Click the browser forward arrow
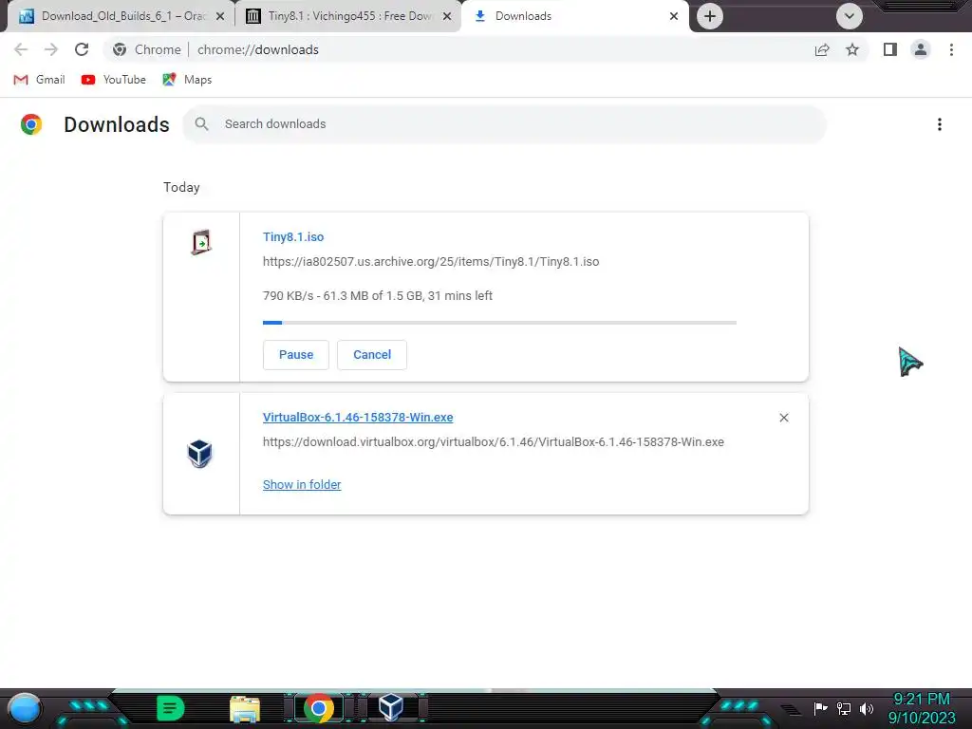Image resolution: width=972 pixels, height=729 pixels. (51, 49)
